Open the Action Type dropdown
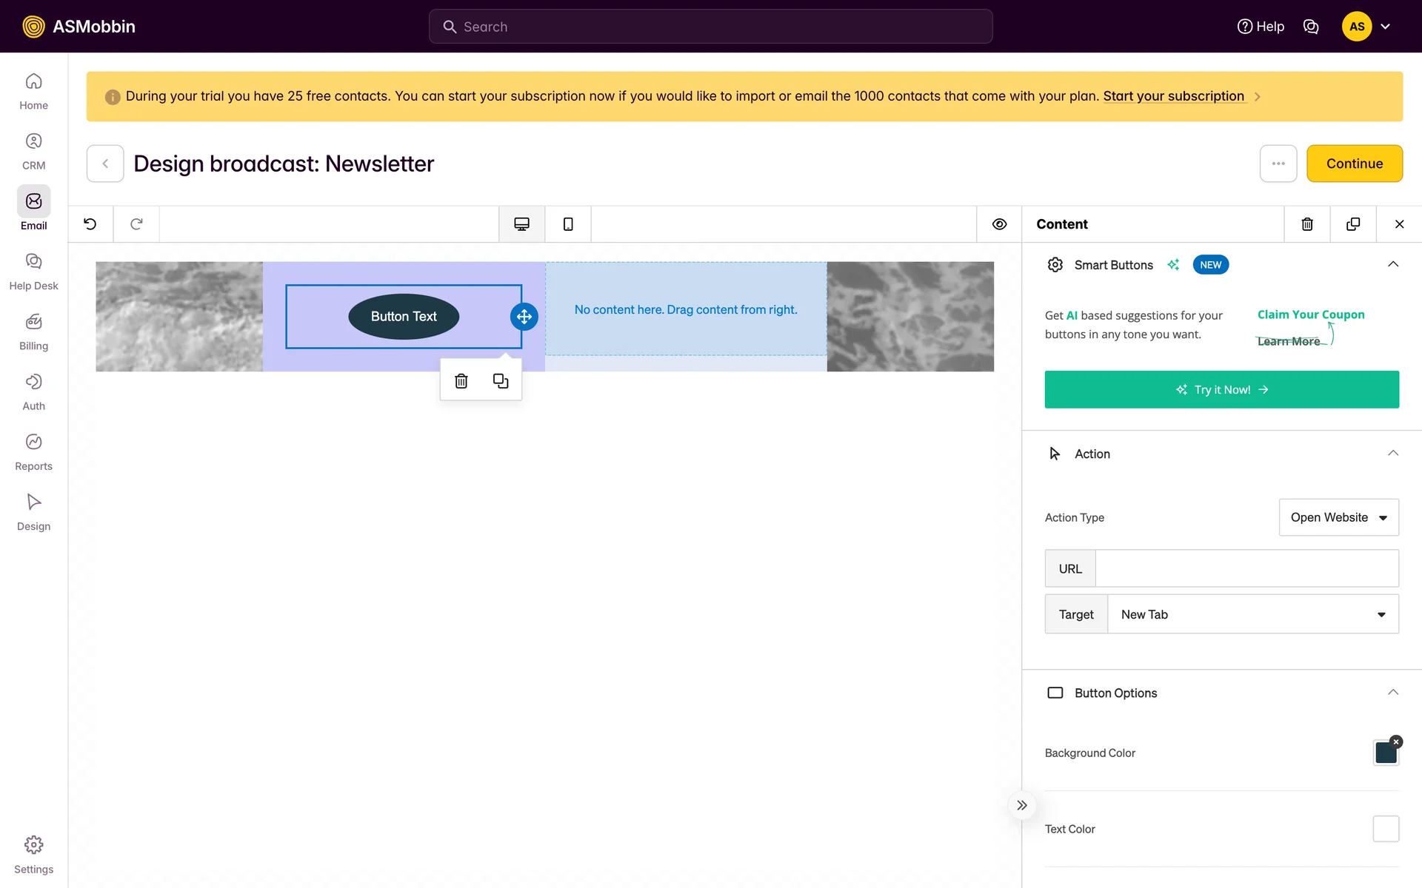1422x888 pixels. [1338, 517]
